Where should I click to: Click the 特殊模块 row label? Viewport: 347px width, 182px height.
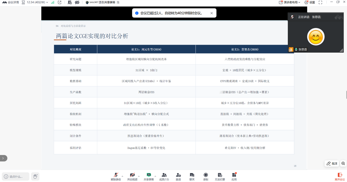(76, 125)
